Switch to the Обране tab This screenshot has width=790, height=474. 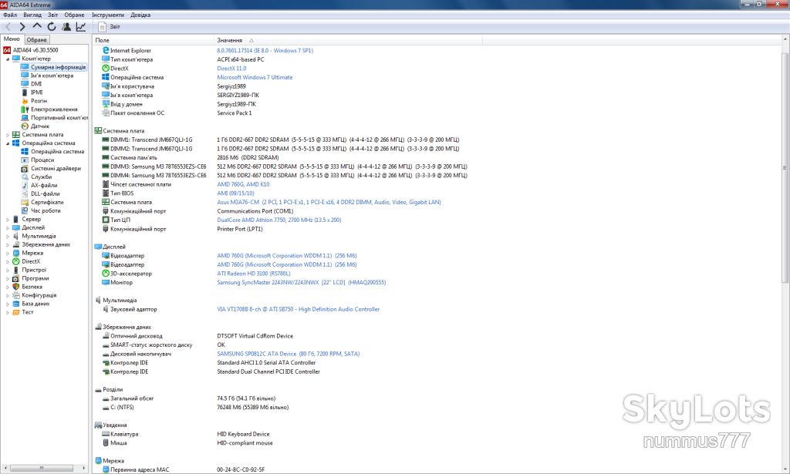point(37,40)
